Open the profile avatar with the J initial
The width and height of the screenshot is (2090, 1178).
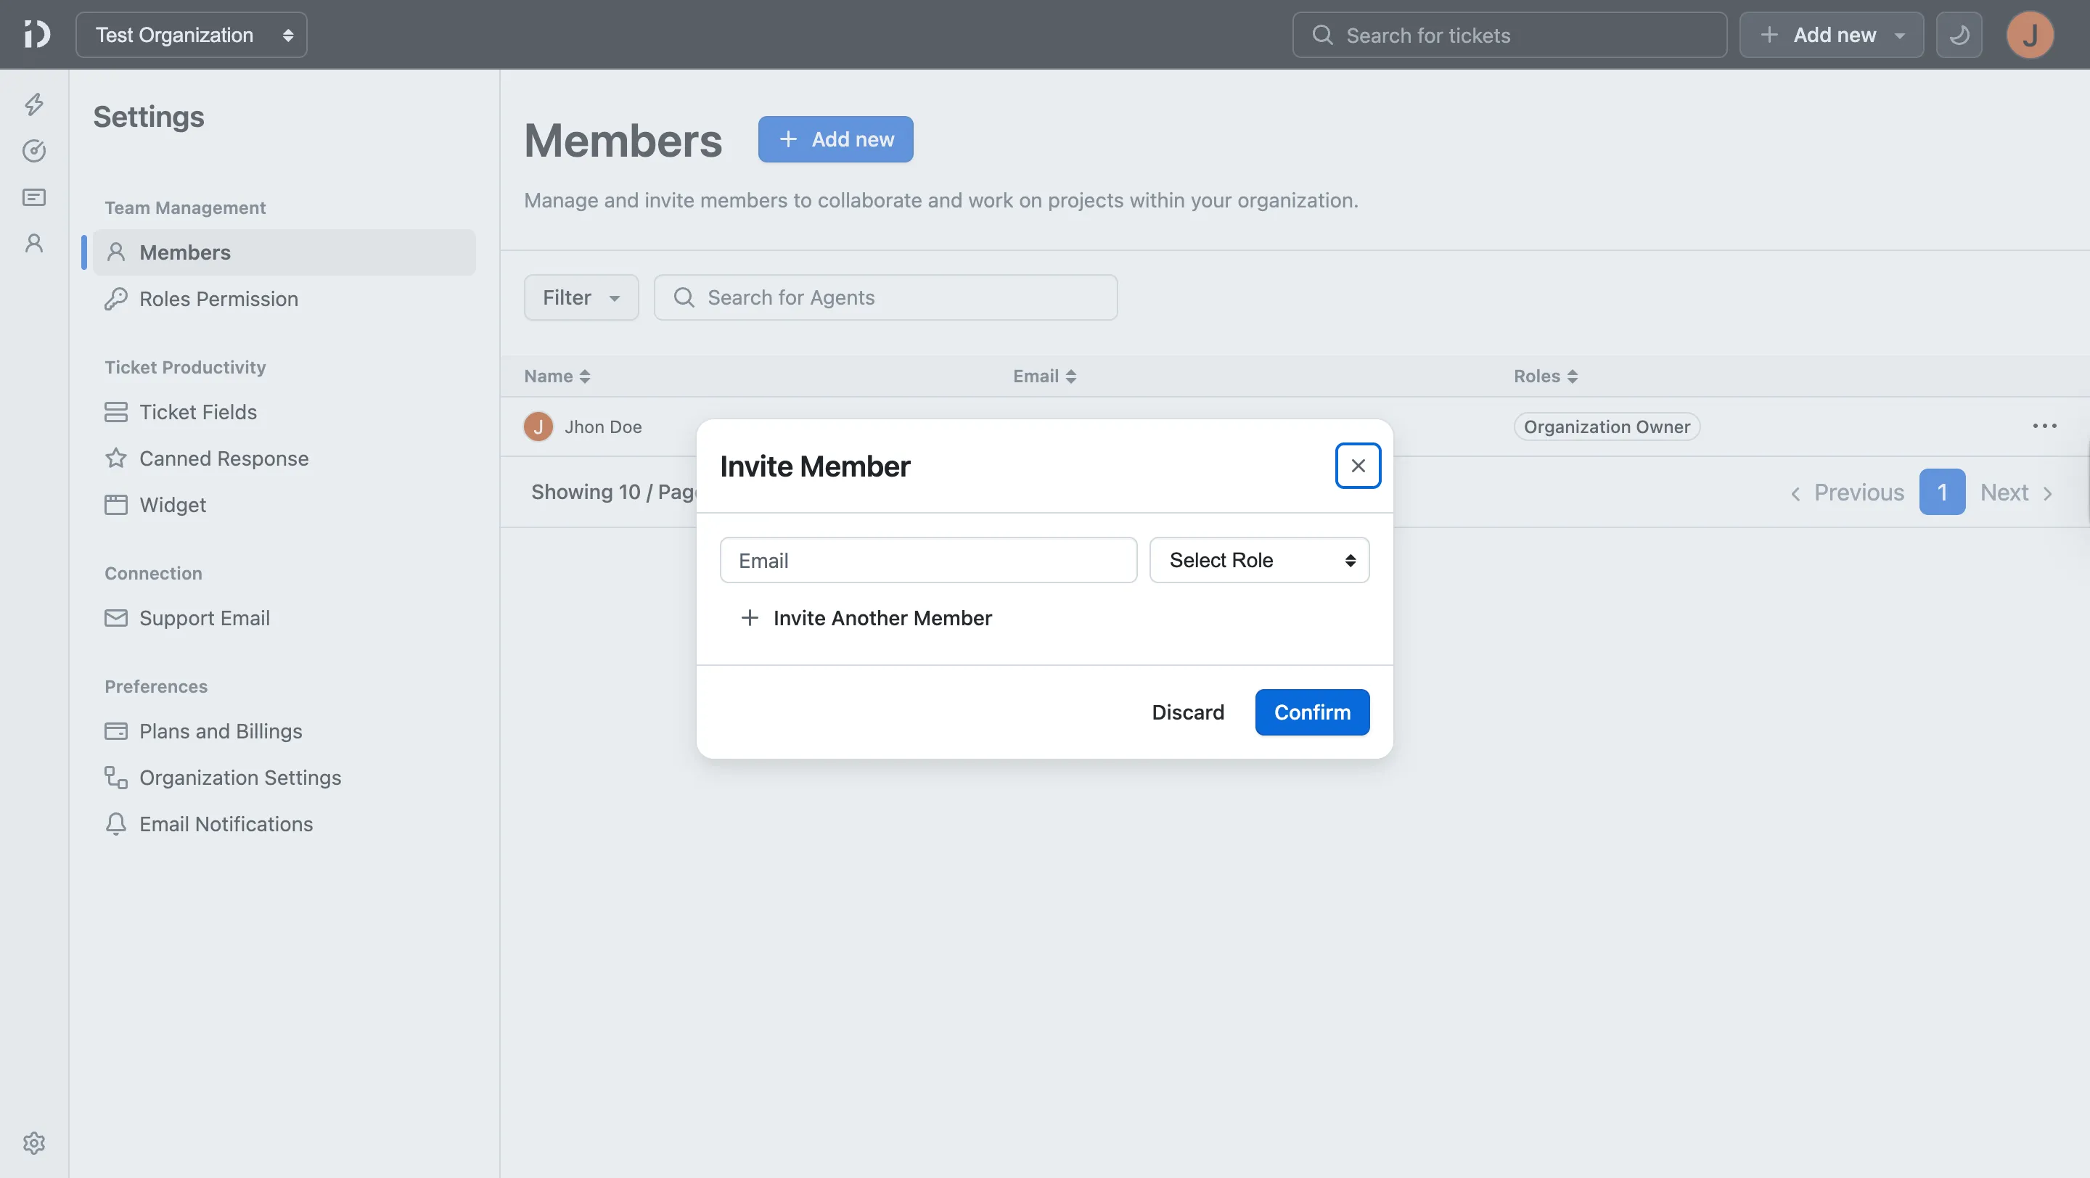coord(2030,34)
